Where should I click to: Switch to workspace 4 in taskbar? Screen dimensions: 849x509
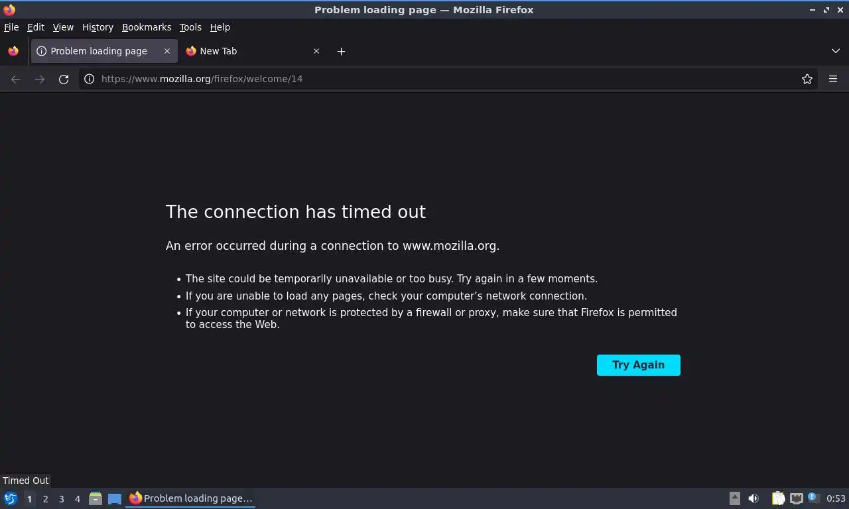[x=77, y=498]
